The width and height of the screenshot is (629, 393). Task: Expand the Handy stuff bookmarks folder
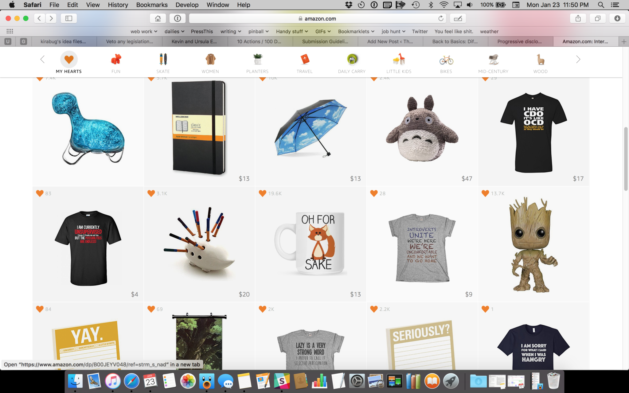pos(292,31)
